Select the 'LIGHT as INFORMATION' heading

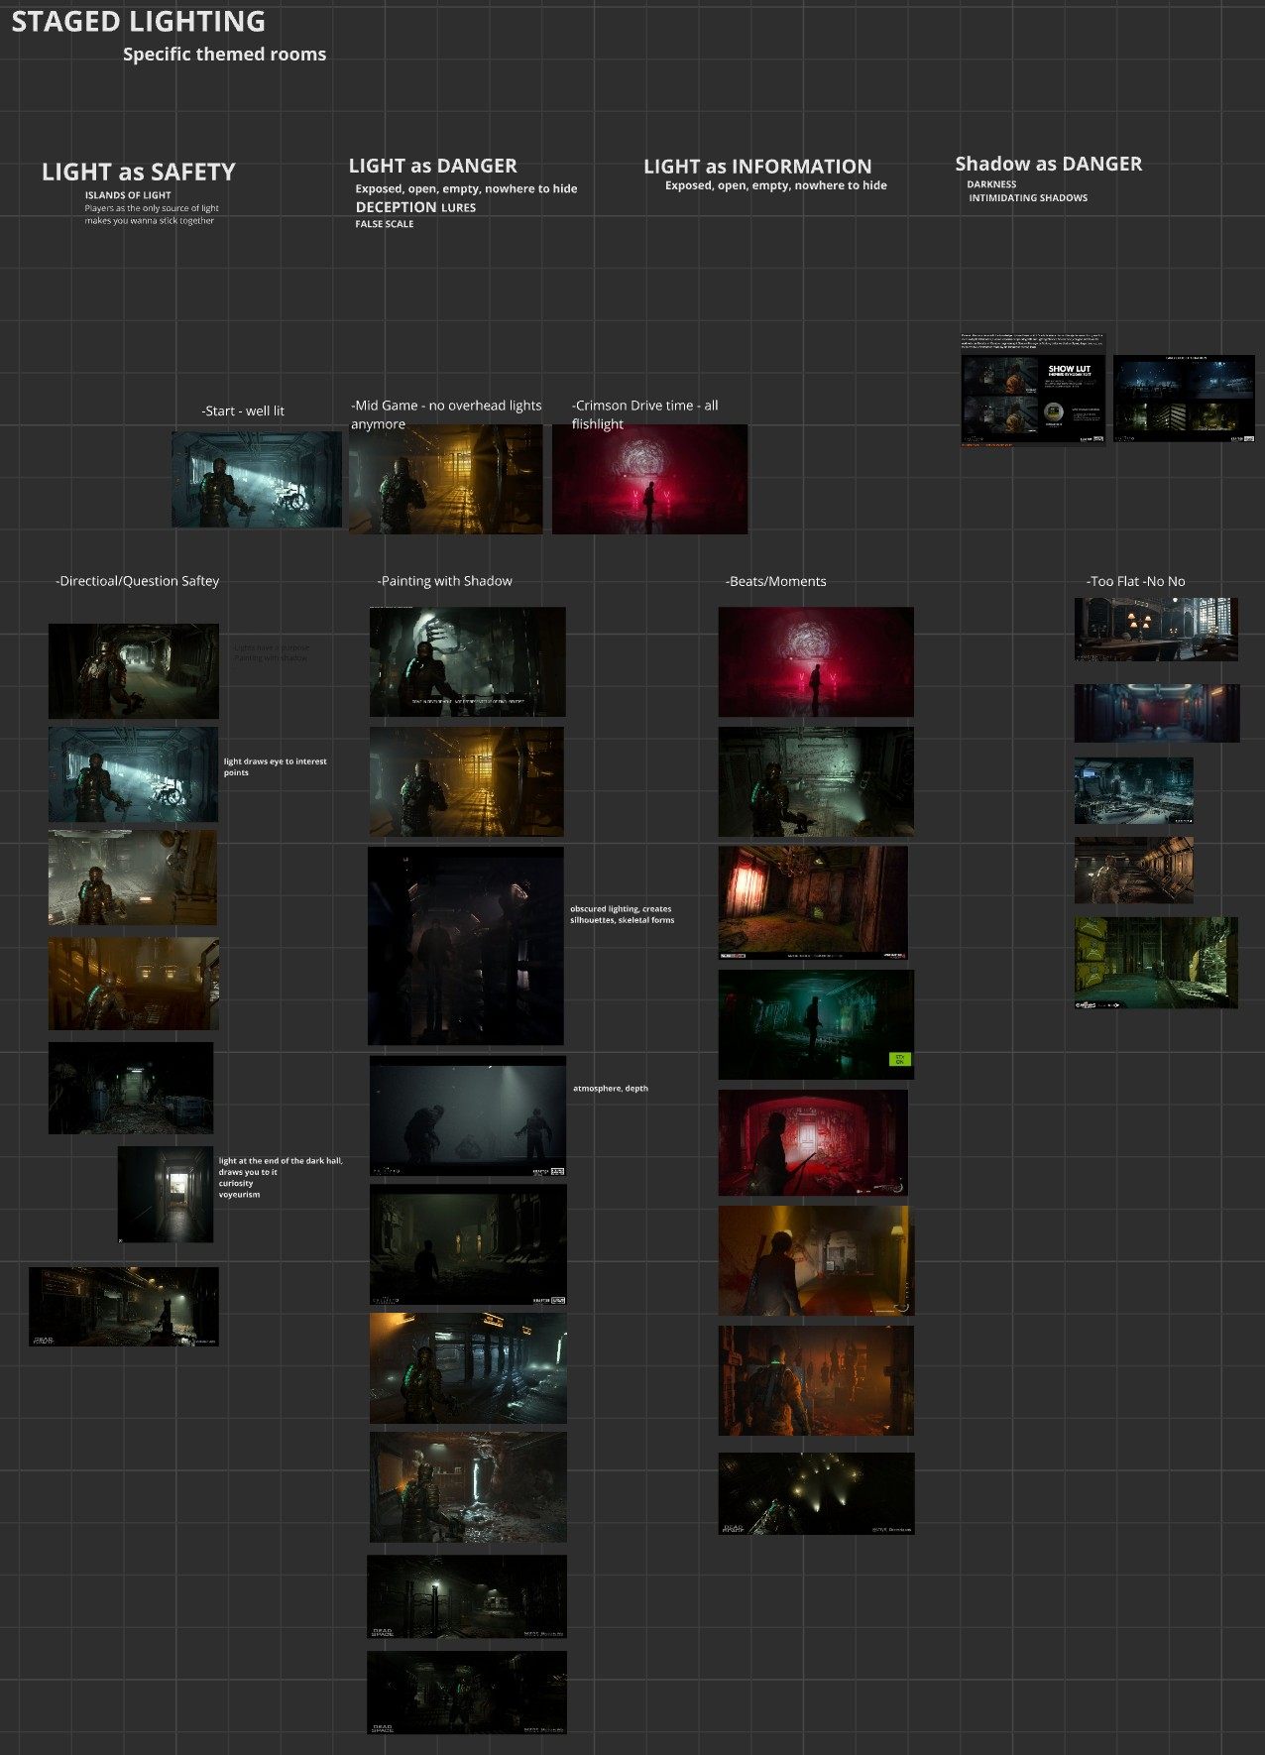tap(757, 167)
